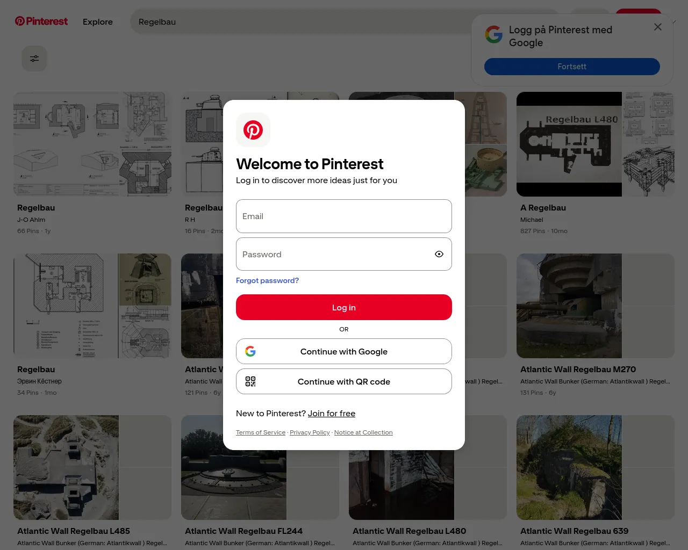
Task: Click the '827 Pins · 10mo' text
Action: [x=544, y=231]
